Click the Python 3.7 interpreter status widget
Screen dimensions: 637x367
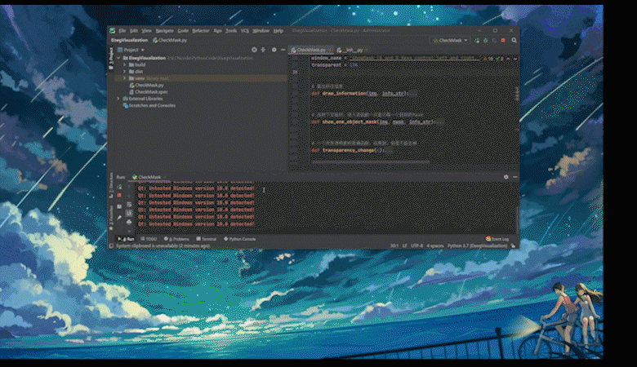(477, 245)
